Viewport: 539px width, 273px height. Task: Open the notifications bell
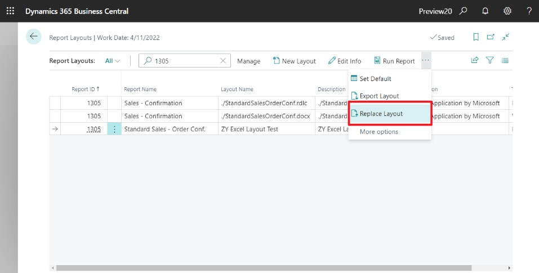coord(485,11)
